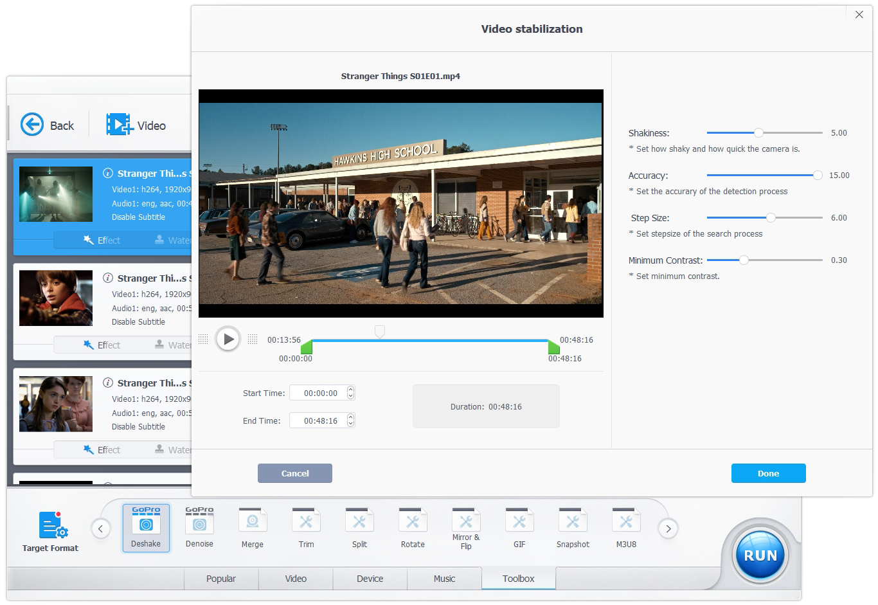This screenshot has width=878, height=605.
Task: Click the video preview frame
Action: (401, 203)
